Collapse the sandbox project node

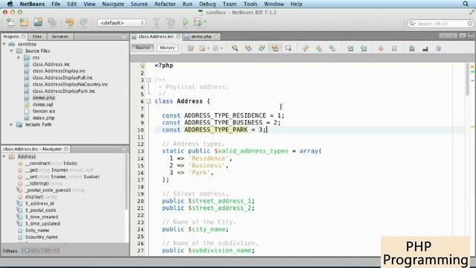click(x=4, y=44)
